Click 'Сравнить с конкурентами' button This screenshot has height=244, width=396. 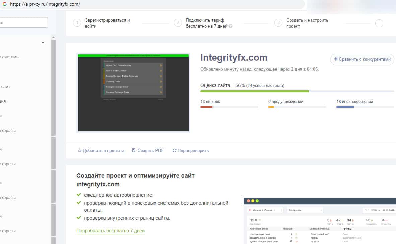coord(362,59)
